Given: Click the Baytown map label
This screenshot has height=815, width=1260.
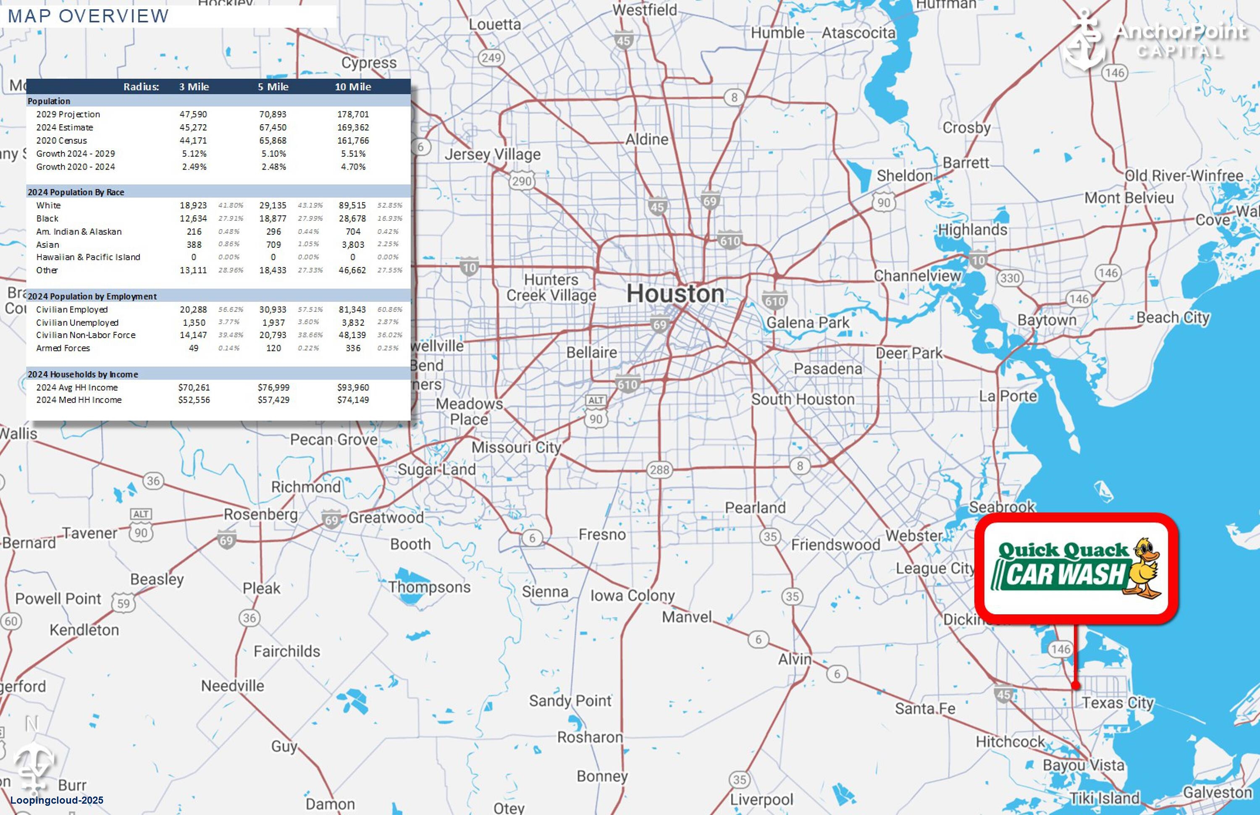Looking at the screenshot, I should 1047,320.
